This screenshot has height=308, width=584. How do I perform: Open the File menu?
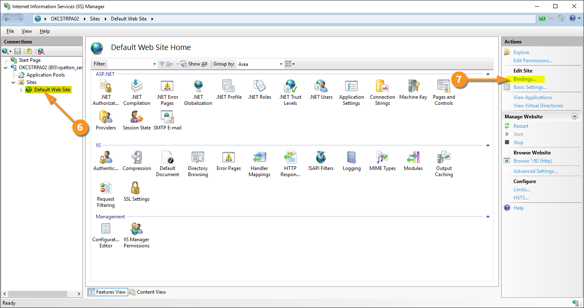point(10,31)
